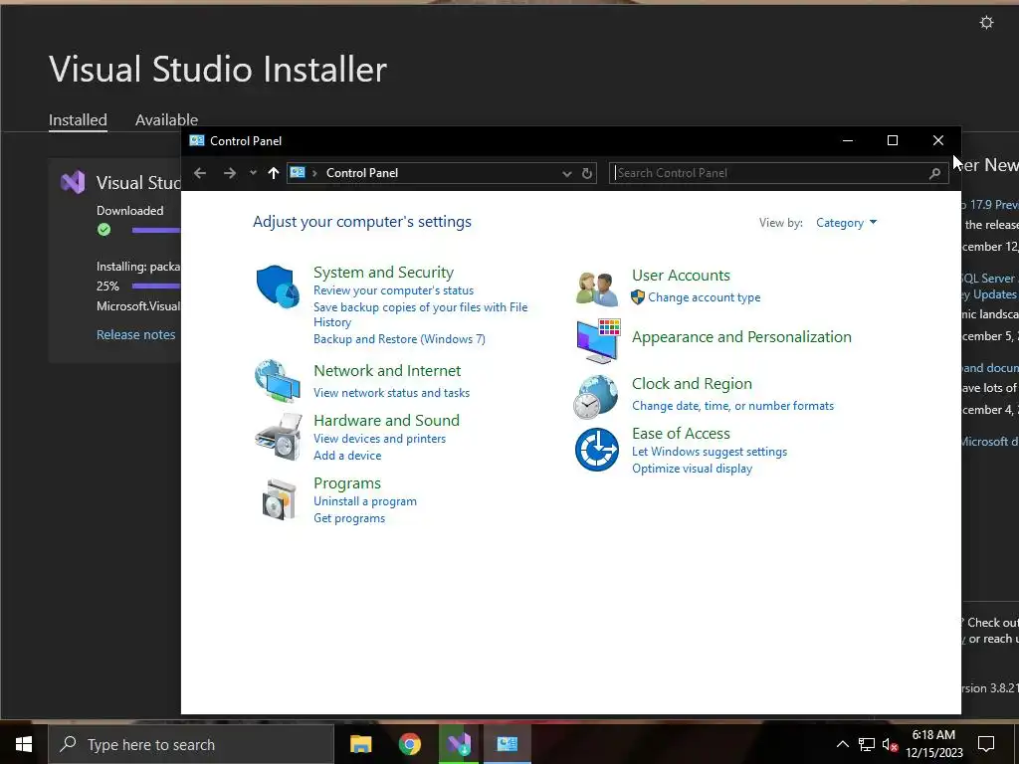Open the Programs disc box icon
The width and height of the screenshot is (1019, 764).
(x=279, y=499)
